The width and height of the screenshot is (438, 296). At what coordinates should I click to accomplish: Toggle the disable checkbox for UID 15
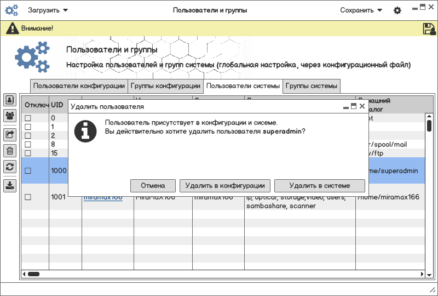pyautogui.click(x=28, y=153)
